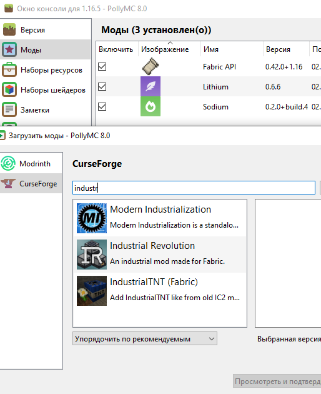The image size is (321, 394).
Task: Click the grass block icon in console title
Action: click(9, 8)
